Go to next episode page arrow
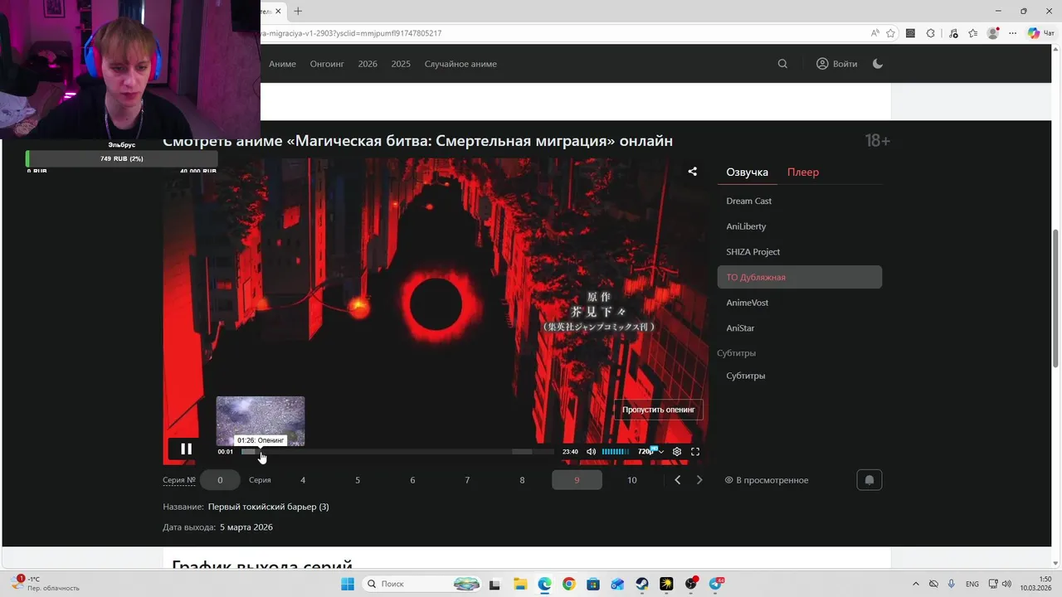1062x597 pixels. pyautogui.click(x=699, y=480)
